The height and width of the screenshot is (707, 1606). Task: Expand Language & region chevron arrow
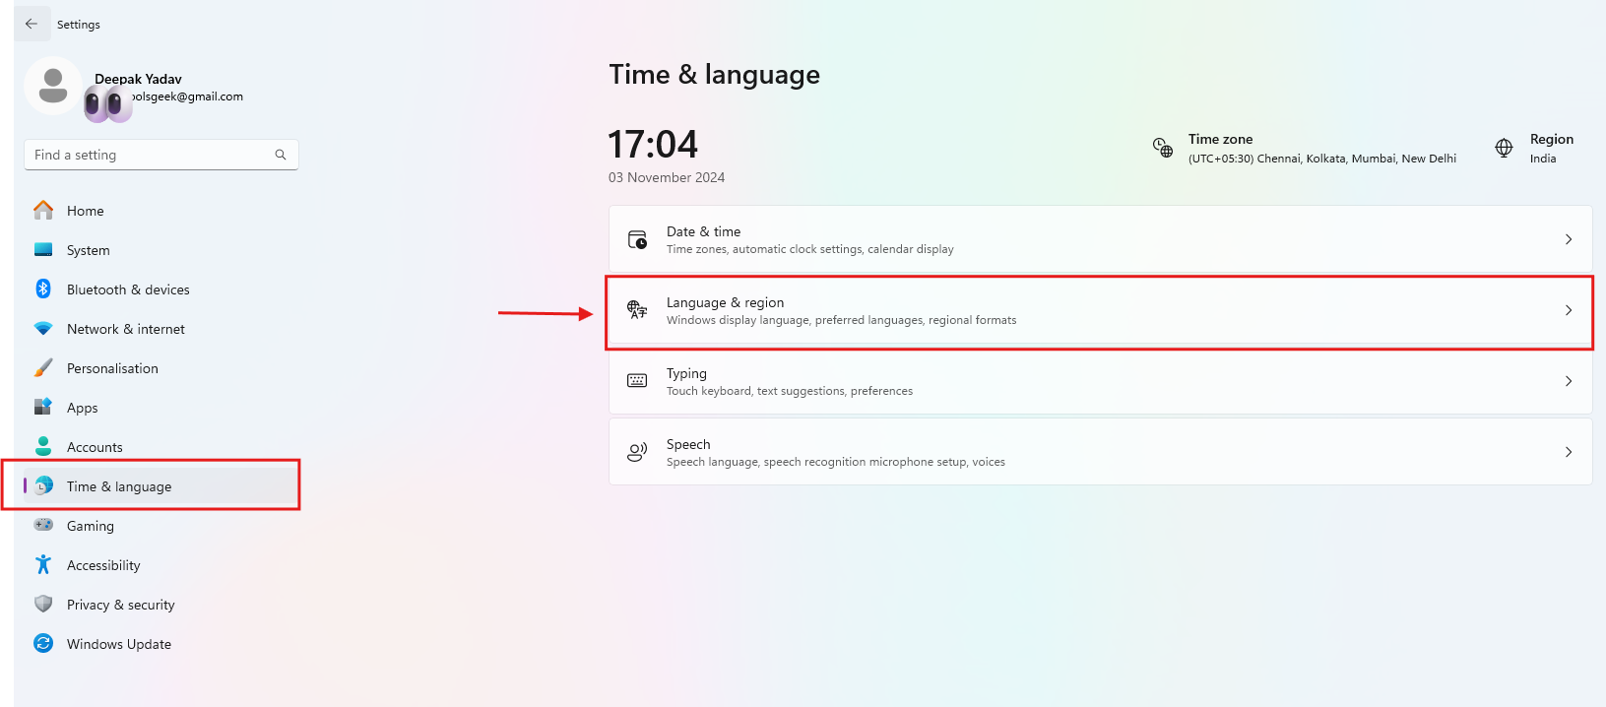1569,310
